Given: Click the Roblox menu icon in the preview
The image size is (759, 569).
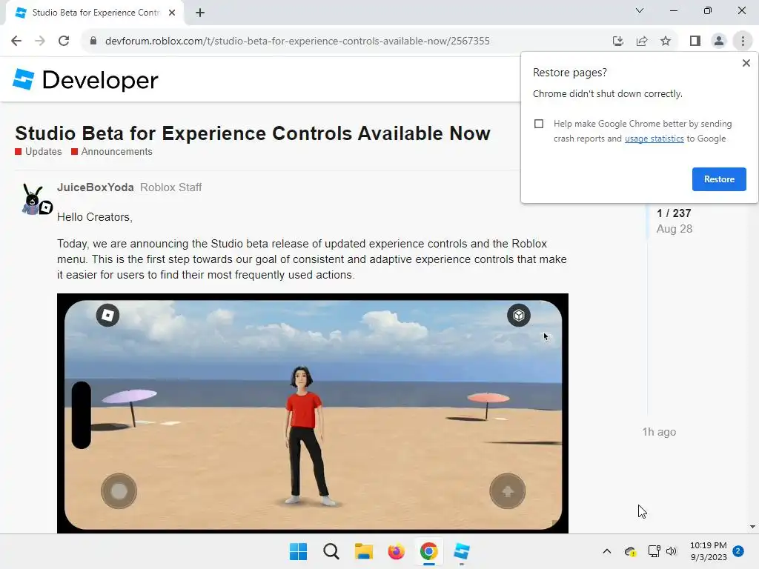Looking at the screenshot, I should (x=107, y=316).
